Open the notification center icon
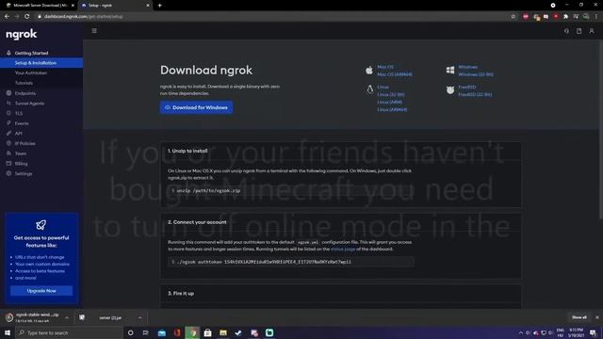 (x=593, y=332)
